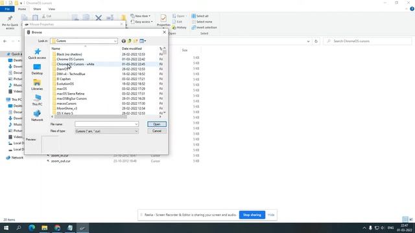The image size is (415, 233).
Task: Open the New item dropdown
Action: pyautogui.click(x=141, y=16)
